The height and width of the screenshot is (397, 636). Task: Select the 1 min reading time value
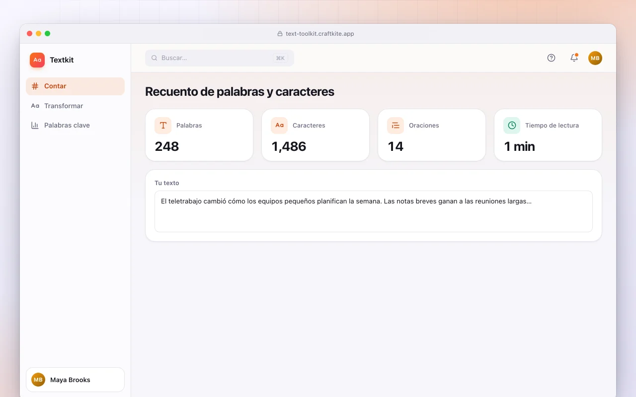(519, 146)
